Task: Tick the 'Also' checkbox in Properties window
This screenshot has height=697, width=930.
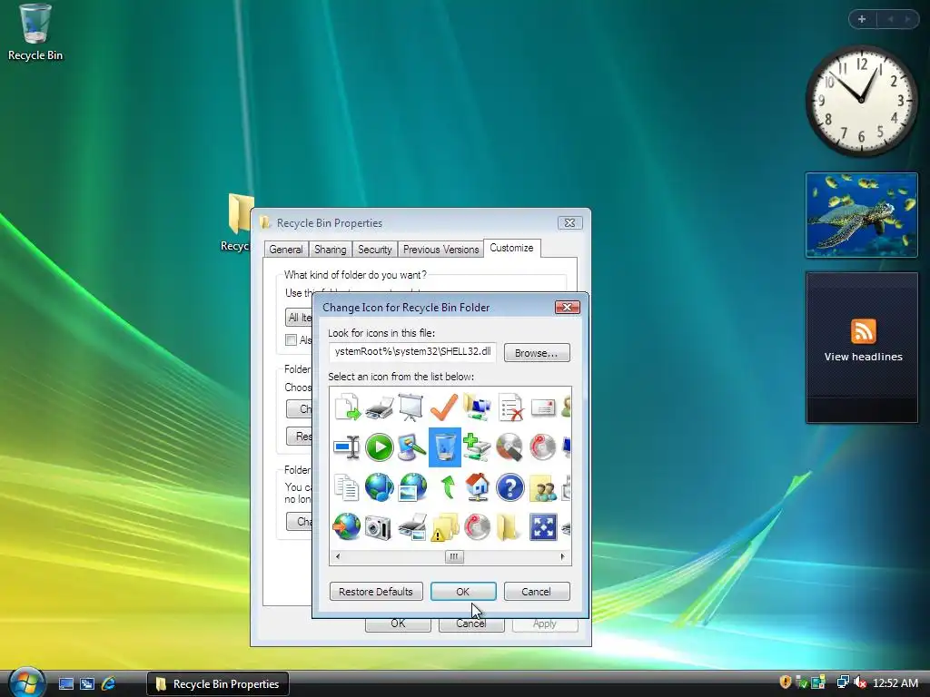Action: pyautogui.click(x=292, y=340)
